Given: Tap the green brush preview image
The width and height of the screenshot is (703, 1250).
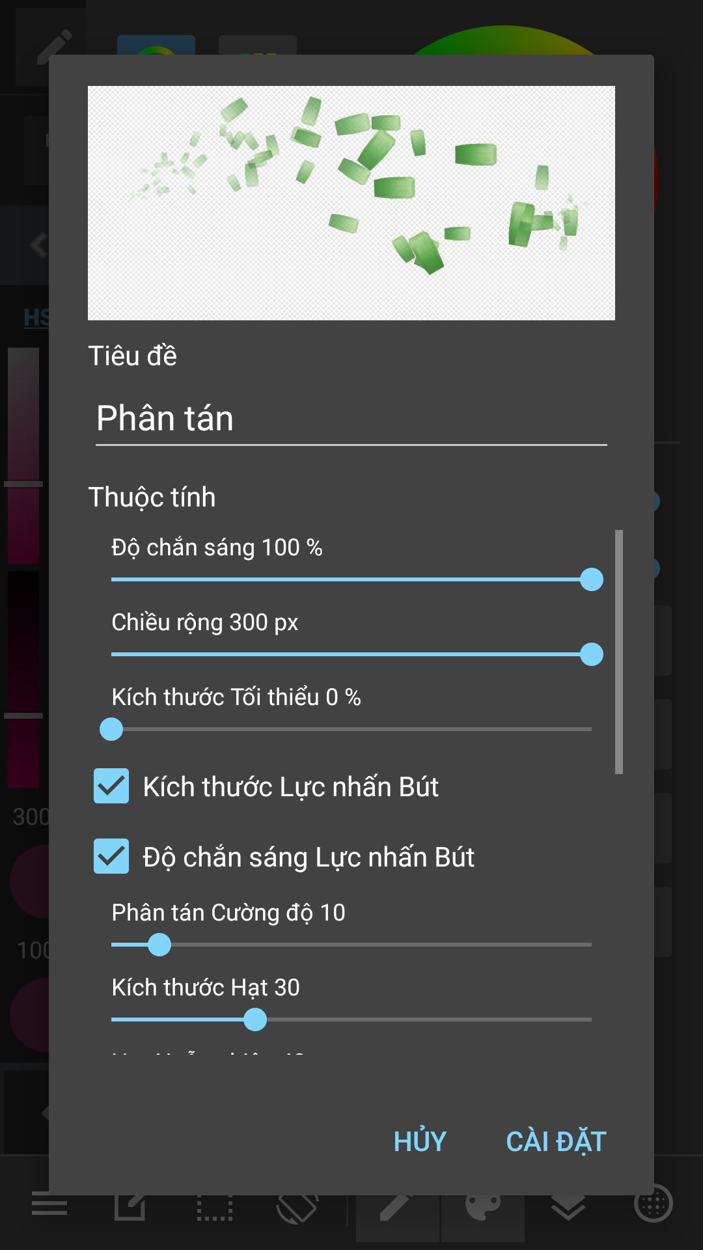Looking at the screenshot, I should [x=351, y=202].
